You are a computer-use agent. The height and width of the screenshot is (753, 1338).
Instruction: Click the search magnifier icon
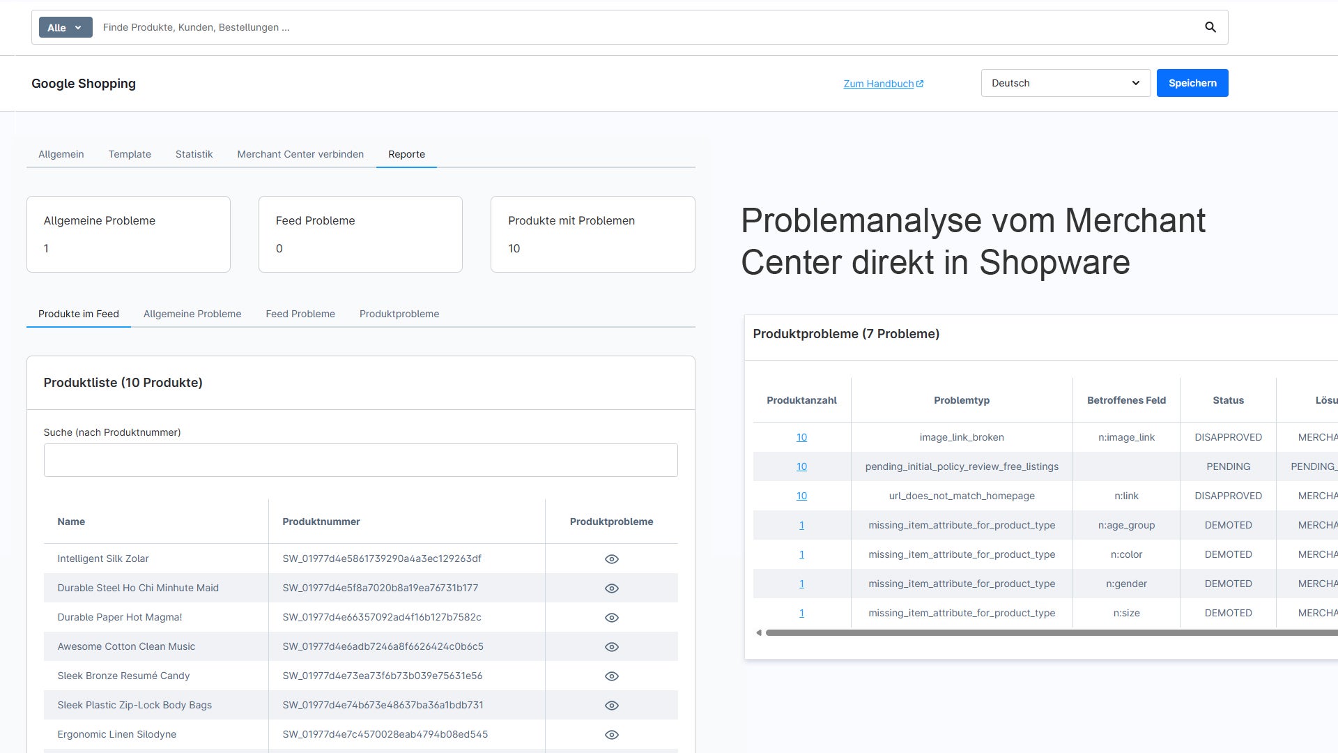[1210, 27]
